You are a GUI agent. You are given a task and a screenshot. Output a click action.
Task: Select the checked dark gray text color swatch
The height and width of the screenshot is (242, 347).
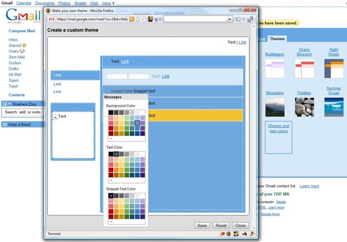tap(116, 154)
